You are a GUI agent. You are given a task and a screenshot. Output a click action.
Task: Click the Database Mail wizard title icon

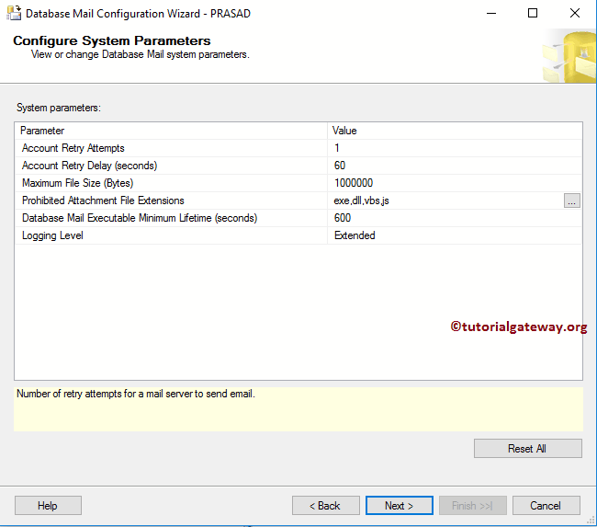pos(14,13)
